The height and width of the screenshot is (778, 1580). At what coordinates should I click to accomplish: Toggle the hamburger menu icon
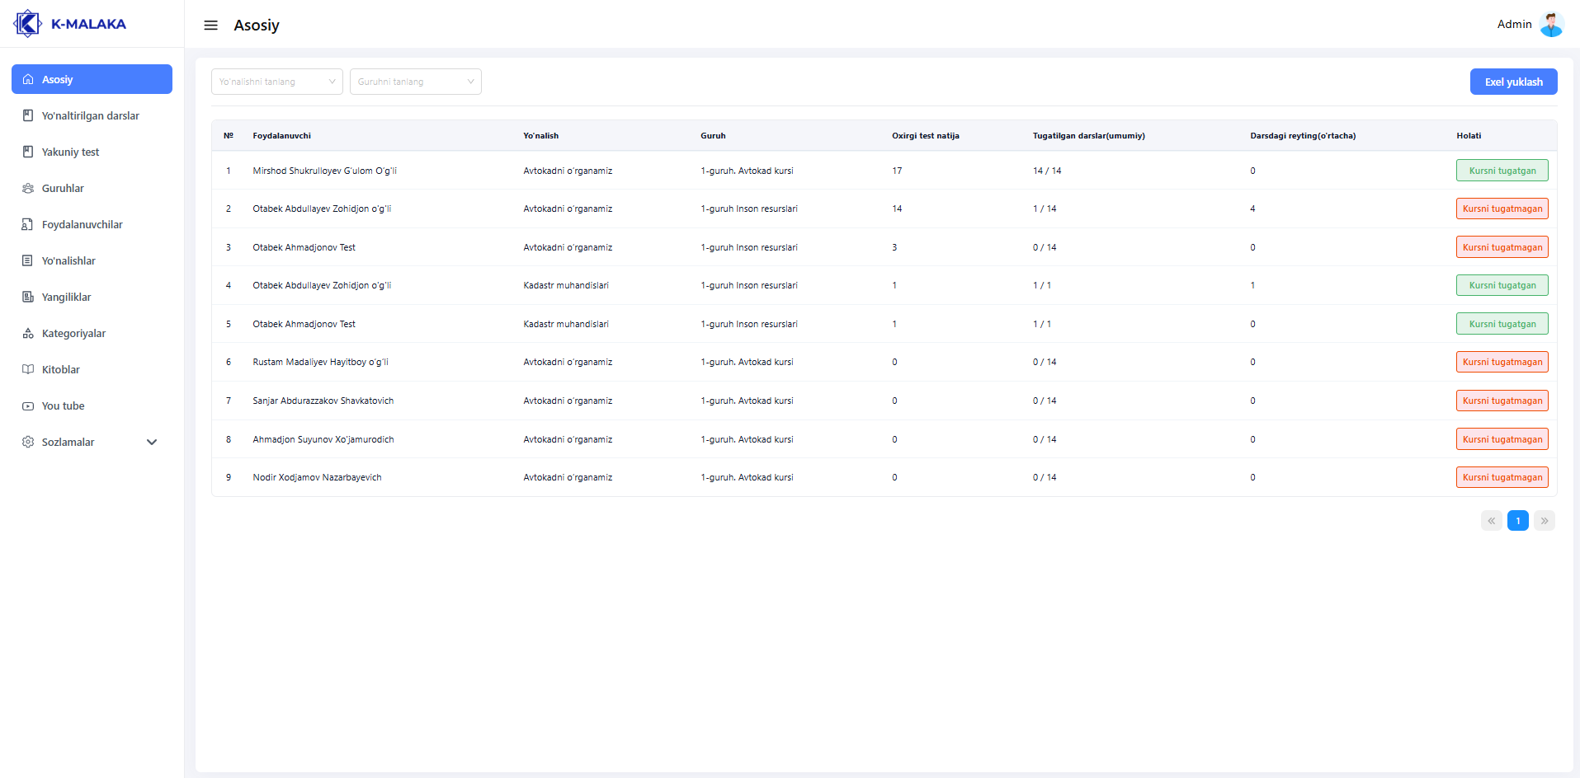coord(211,26)
